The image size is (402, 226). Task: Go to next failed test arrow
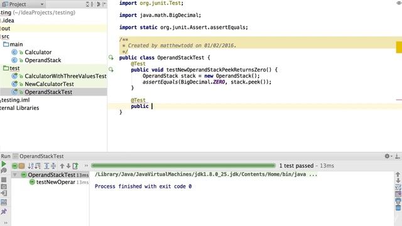click(x=68, y=166)
